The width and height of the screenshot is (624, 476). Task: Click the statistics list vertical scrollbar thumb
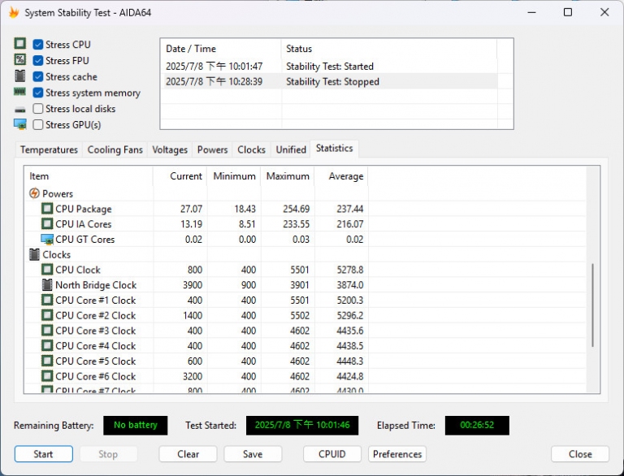pyautogui.click(x=592, y=305)
